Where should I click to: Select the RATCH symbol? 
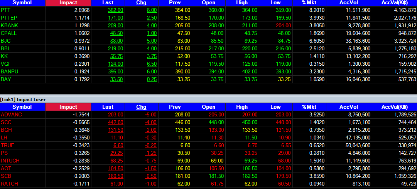[9, 184]
